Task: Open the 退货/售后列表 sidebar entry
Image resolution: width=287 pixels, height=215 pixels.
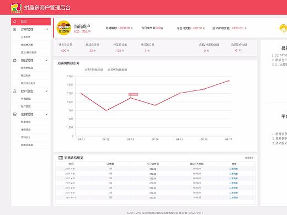Action: tap(29, 52)
